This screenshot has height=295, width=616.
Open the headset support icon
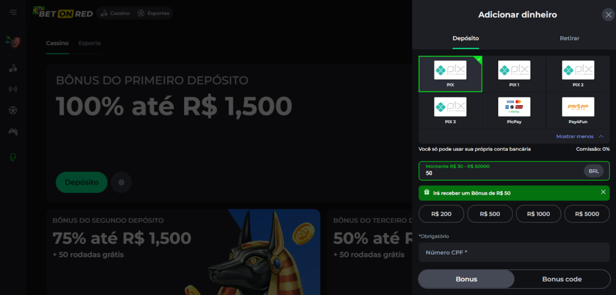click(13, 157)
